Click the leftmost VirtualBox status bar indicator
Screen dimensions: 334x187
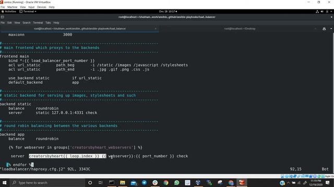282,176
